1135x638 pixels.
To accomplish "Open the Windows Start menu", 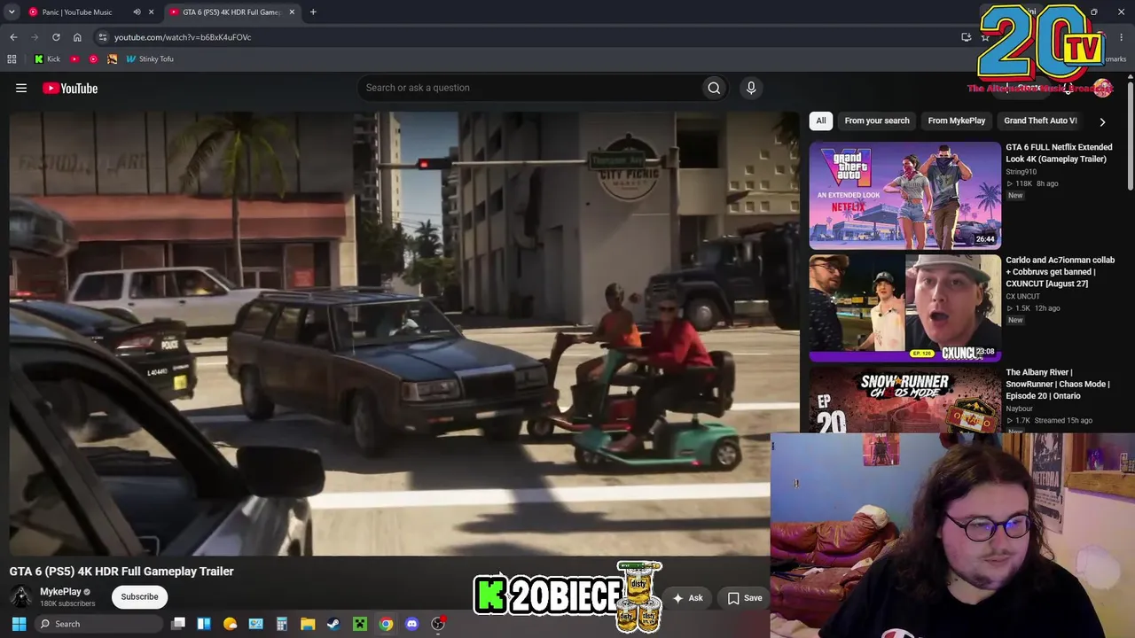I will (19, 624).
